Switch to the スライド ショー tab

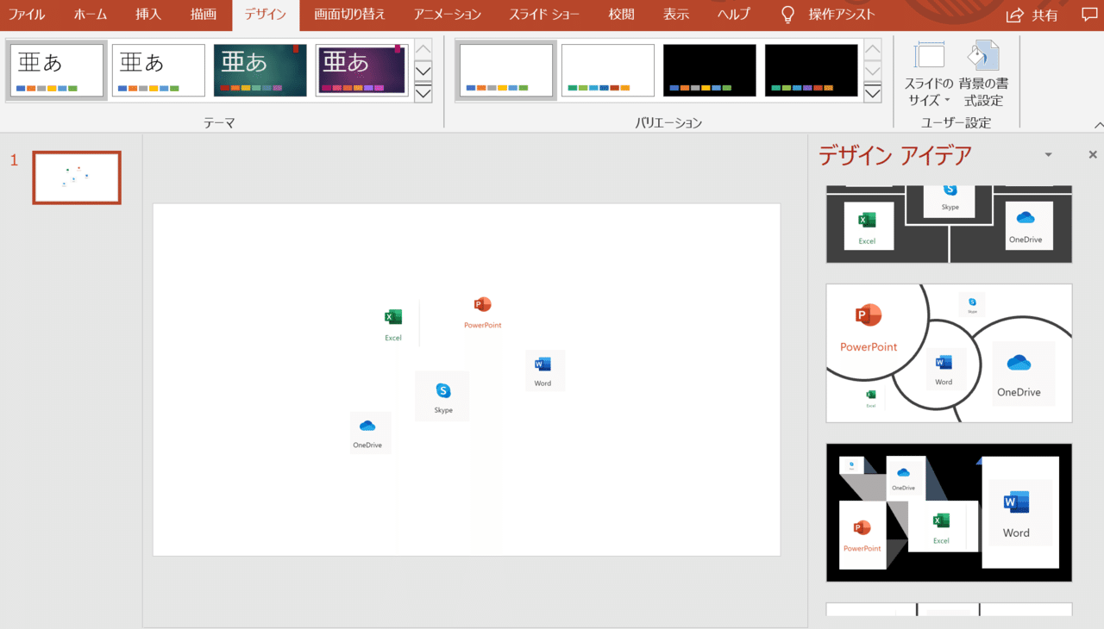[x=544, y=15]
